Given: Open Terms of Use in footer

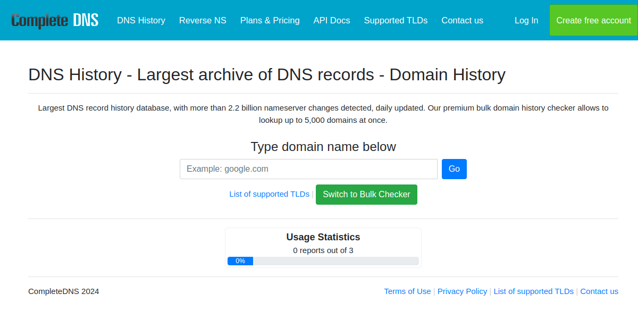Looking at the screenshot, I should 407,291.
